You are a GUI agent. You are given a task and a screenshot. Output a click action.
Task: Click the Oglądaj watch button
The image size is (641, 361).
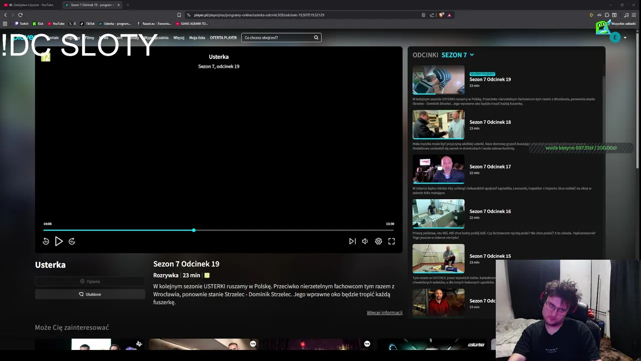coord(90,281)
